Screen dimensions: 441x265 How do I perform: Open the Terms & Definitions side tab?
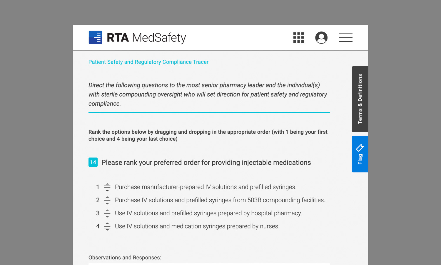click(x=360, y=99)
